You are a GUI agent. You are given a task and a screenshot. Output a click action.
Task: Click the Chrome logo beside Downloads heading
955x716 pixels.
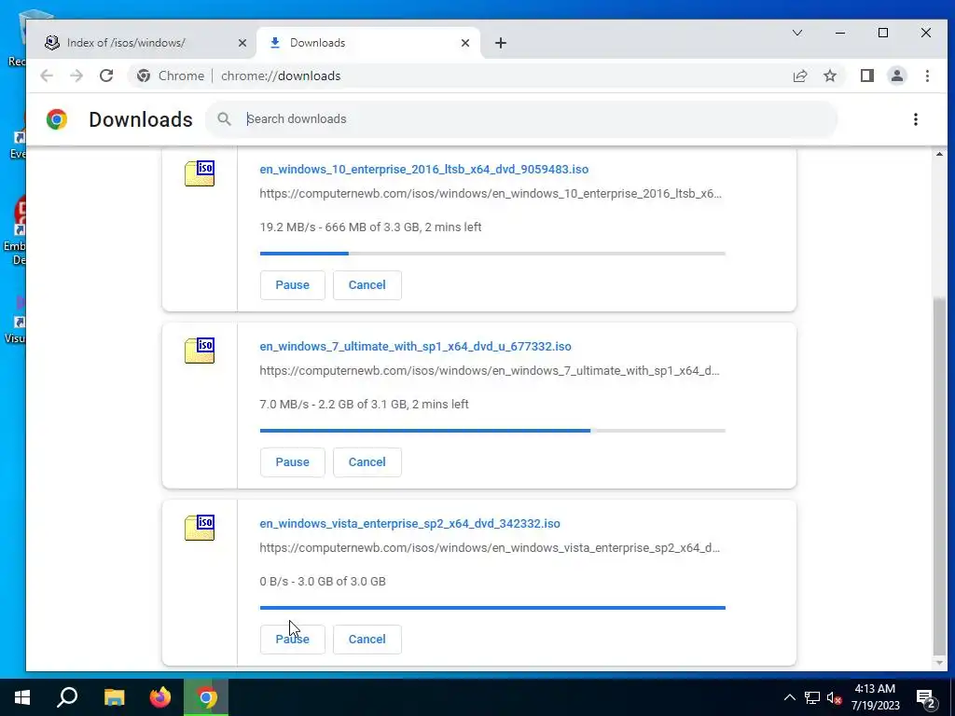point(57,119)
